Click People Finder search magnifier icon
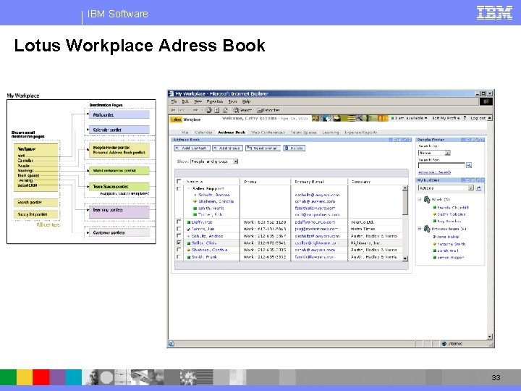The image size is (521, 391). pyautogui.click(x=469, y=165)
